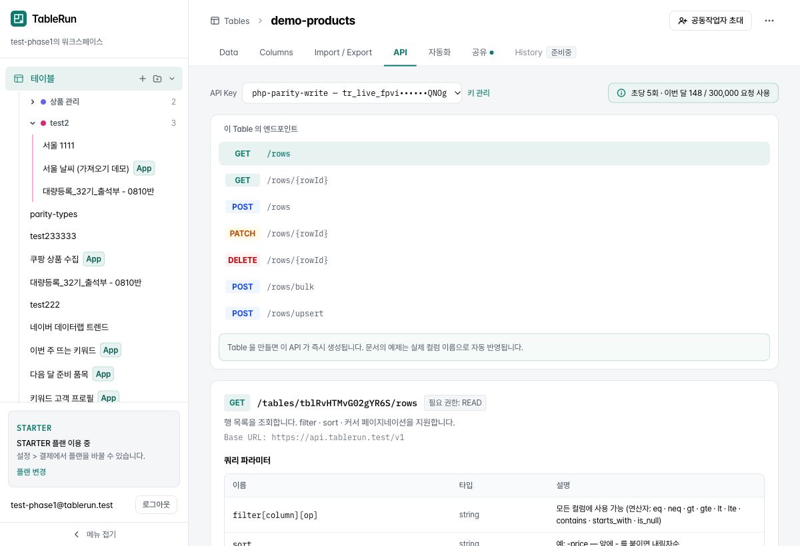The height and width of the screenshot is (546, 800).
Task: Open the 공유 tab
Action: 483,52
